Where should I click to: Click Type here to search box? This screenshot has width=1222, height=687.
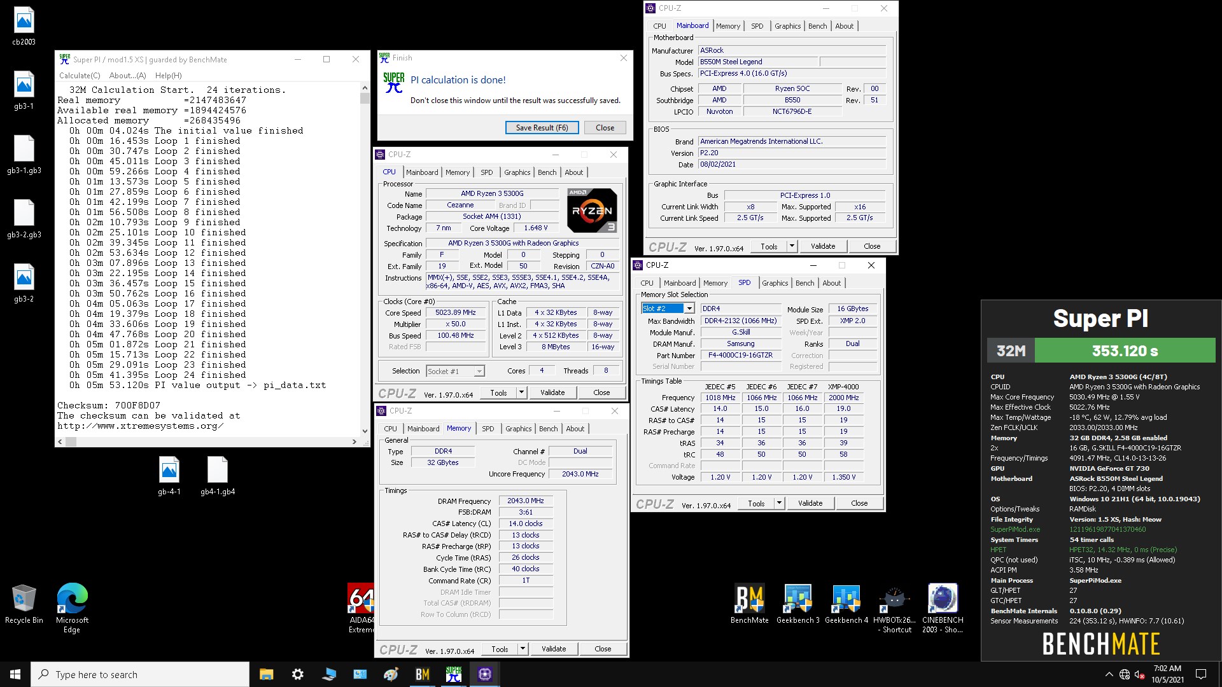coord(140,674)
